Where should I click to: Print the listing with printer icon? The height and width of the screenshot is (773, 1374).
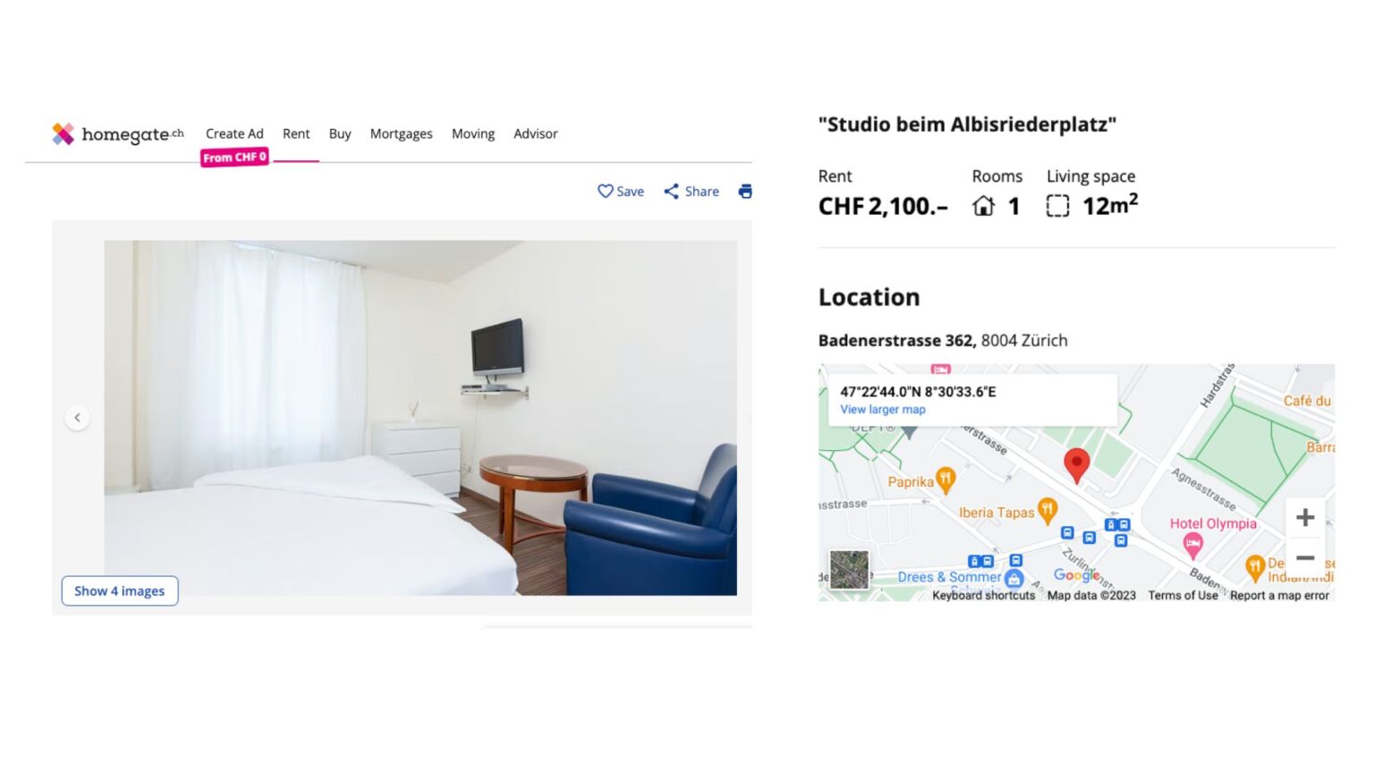point(745,191)
